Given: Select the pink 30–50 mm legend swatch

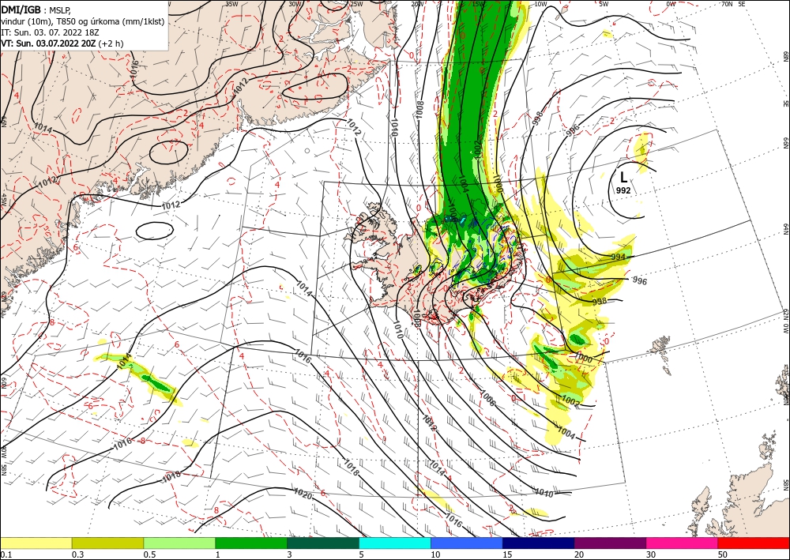Looking at the screenshot, I should pyautogui.click(x=683, y=543).
